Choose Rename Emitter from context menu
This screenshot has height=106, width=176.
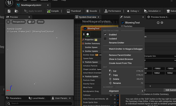117,43
